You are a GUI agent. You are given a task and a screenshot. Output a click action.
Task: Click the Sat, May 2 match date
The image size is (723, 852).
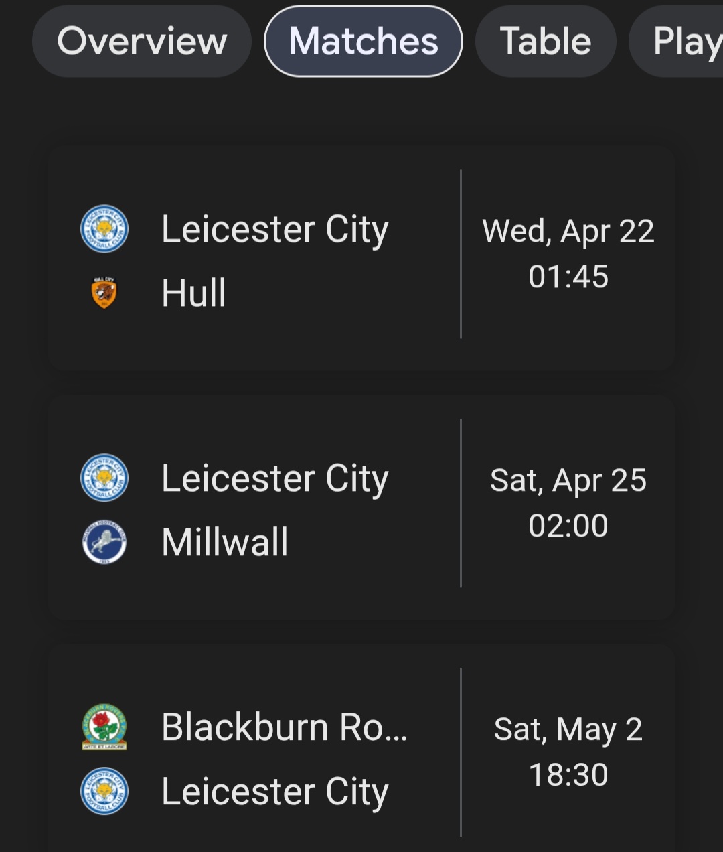click(568, 729)
